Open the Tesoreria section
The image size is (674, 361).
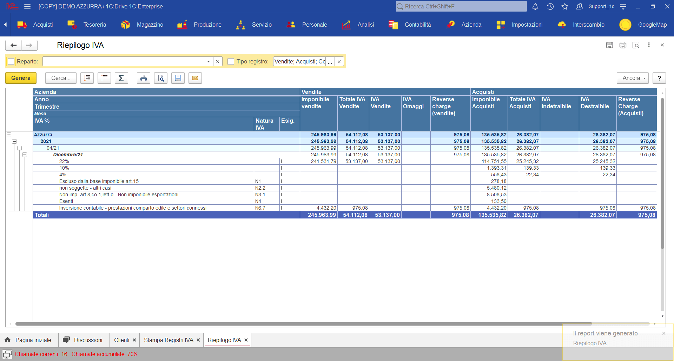pyautogui.click(x=87, y=25)
